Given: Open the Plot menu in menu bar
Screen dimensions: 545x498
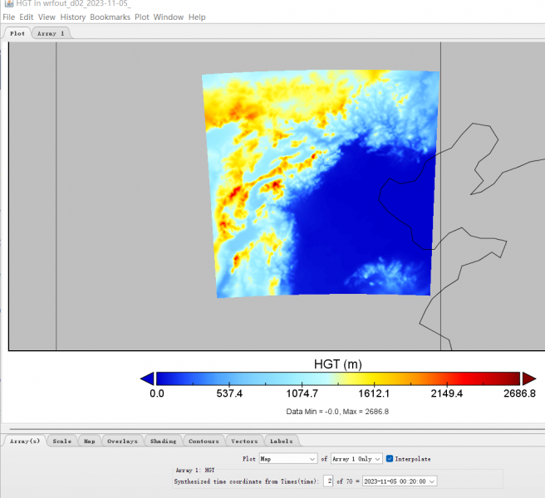Looking at the screenshot, I should 142,17.
